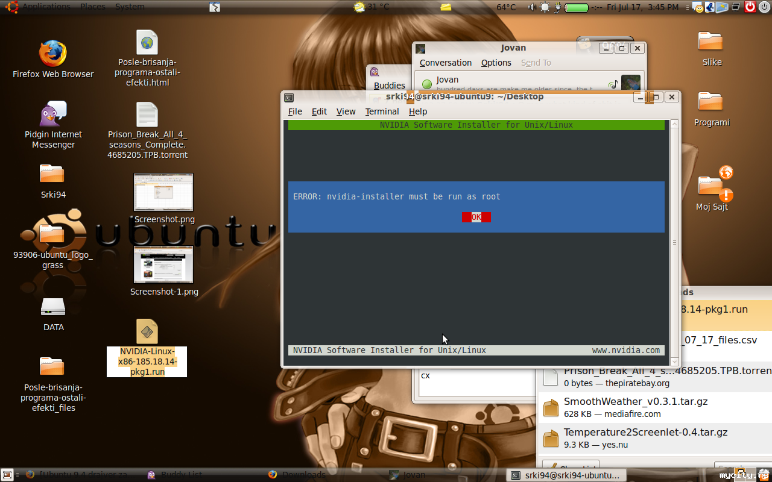Viewport: 772px width, 482px height.
Task: Select the Screenshot-1.png thumbnail on desktop
Action: click(163, 264)
